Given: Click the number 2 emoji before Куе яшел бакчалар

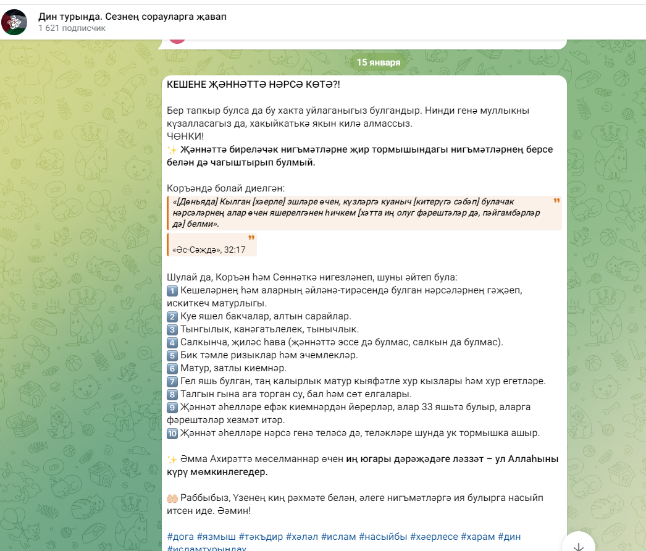Looking at the screenshot, I should click(172, 317).
